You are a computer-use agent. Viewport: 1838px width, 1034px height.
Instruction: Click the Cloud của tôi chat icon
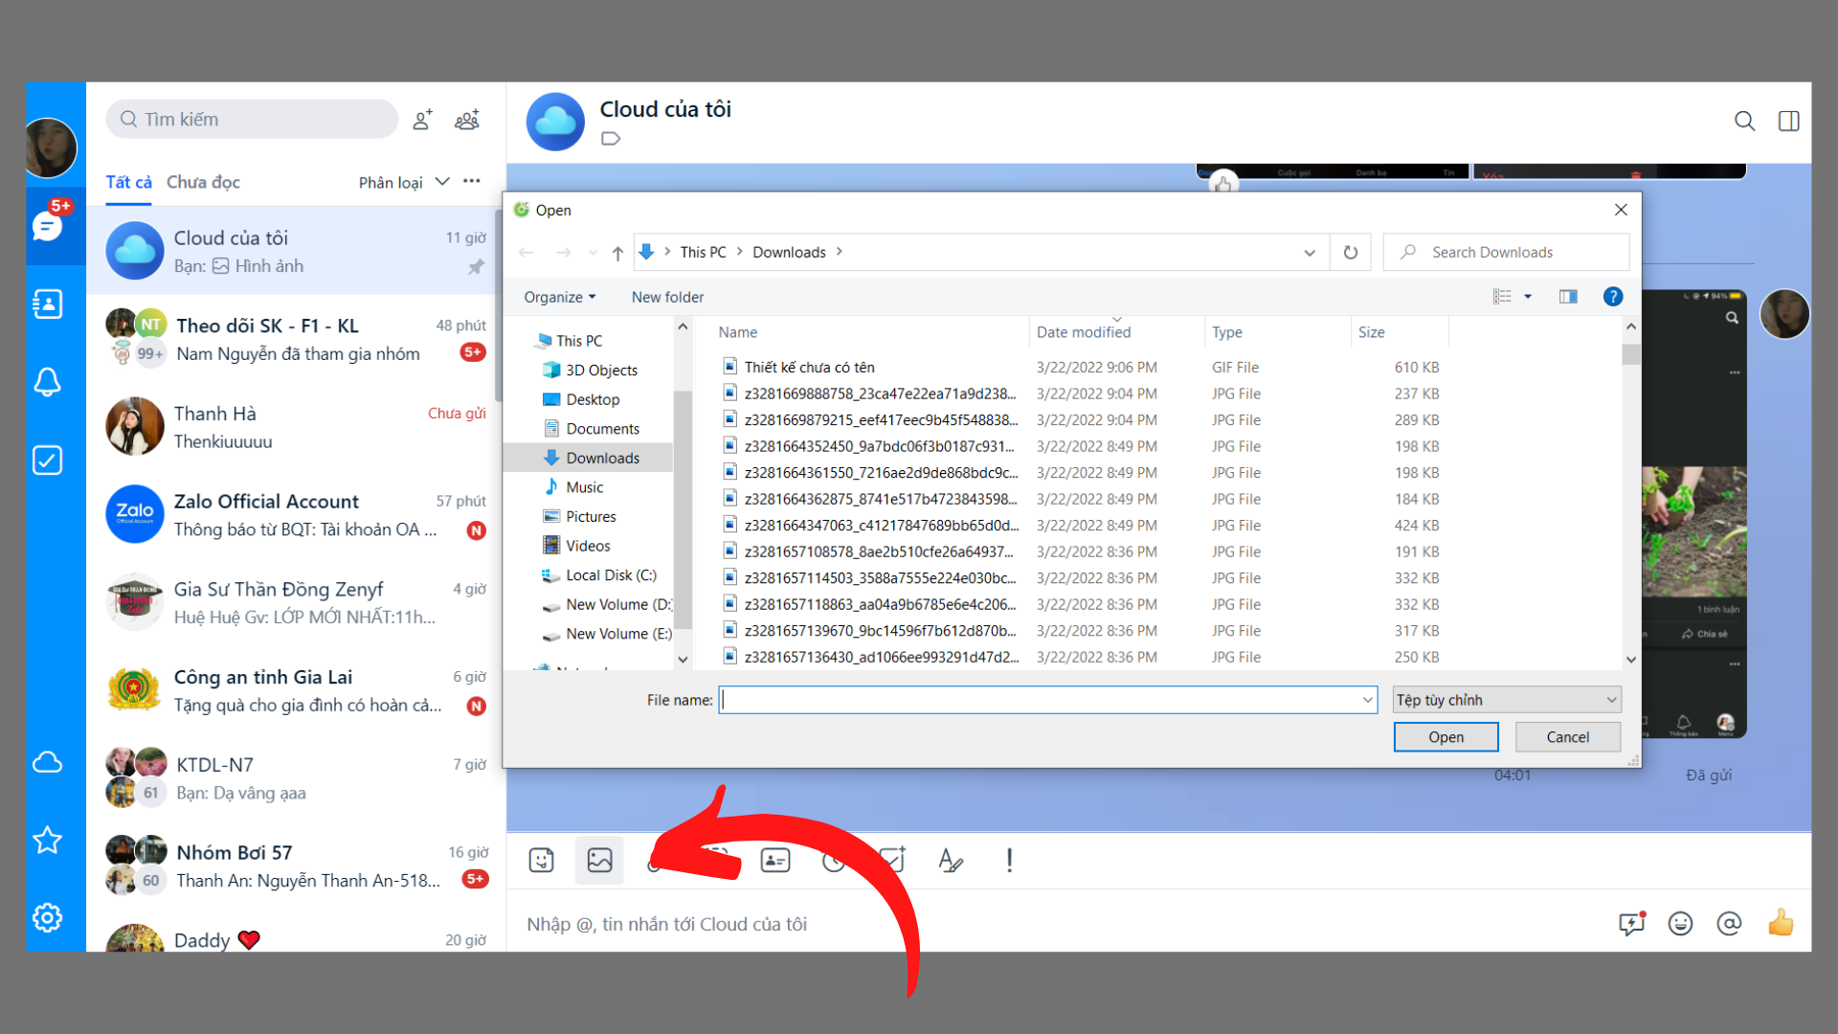[x=136, y=250]
